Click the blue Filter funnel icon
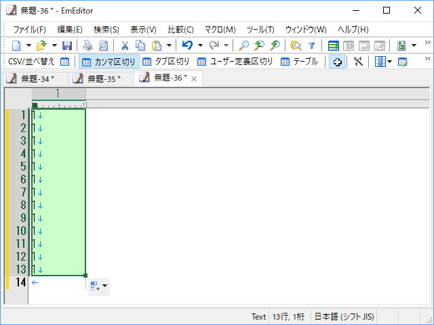The image size is (434, 325). 312,45
